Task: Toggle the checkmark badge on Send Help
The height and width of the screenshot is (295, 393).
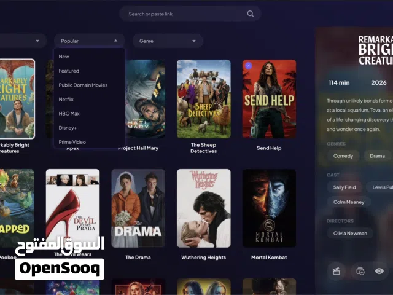Action: pos(248,66)
